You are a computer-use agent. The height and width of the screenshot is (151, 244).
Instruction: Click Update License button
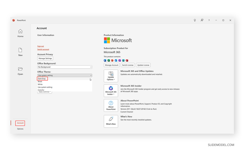tap(143, 65)
